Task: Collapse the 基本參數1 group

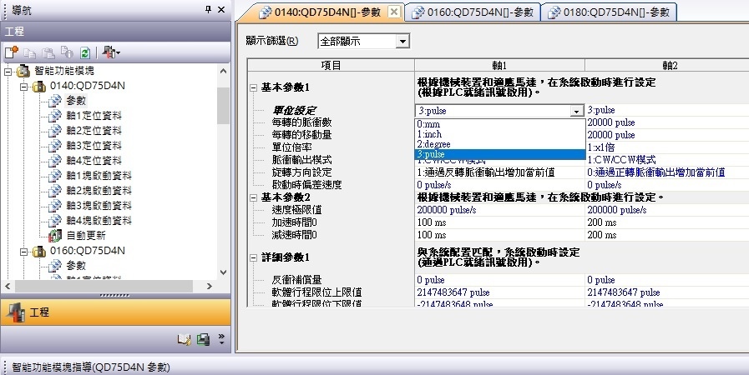Action: pos(254,87)
